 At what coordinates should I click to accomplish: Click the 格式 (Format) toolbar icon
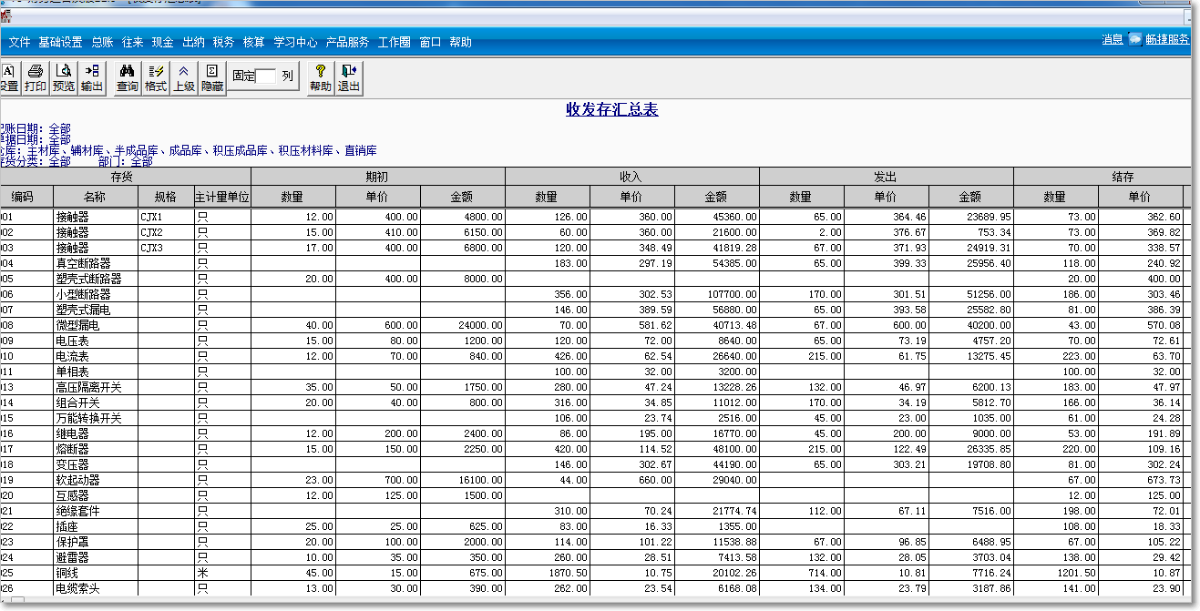(x=156, y=77)
